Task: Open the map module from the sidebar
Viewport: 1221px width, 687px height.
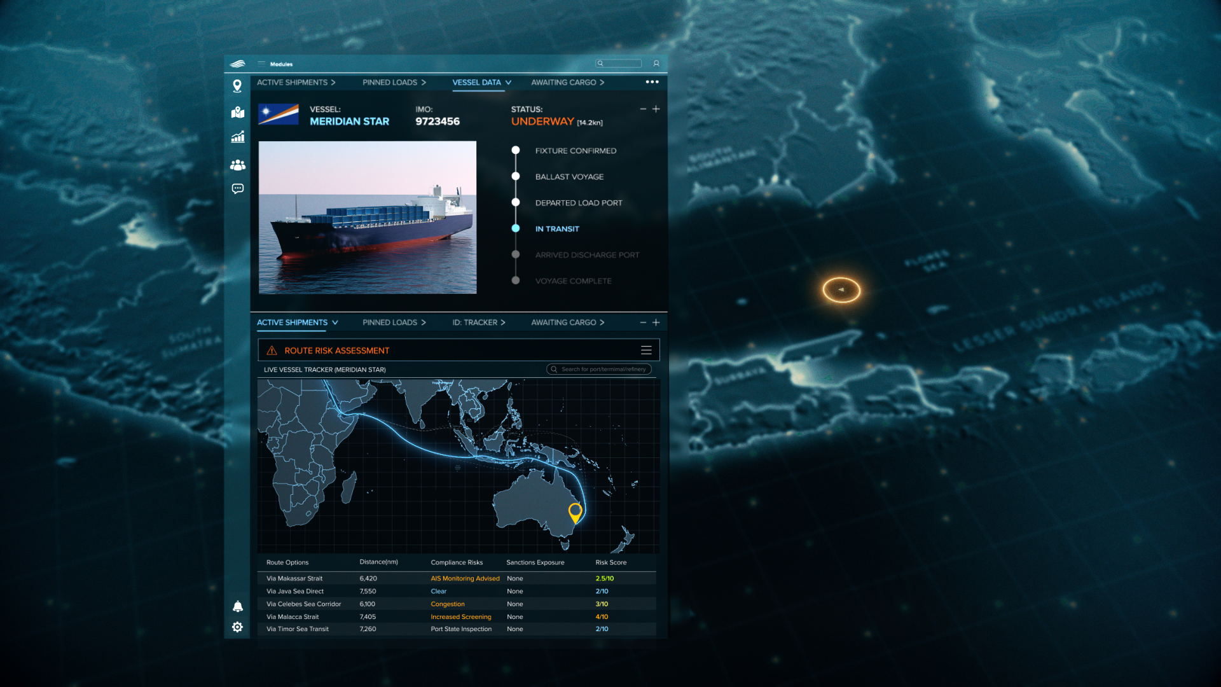Action: 237,113
